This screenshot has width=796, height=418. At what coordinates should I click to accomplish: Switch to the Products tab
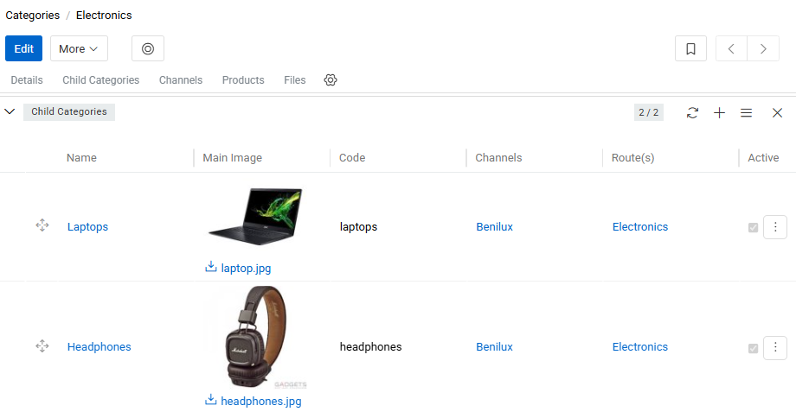point(243,80)
